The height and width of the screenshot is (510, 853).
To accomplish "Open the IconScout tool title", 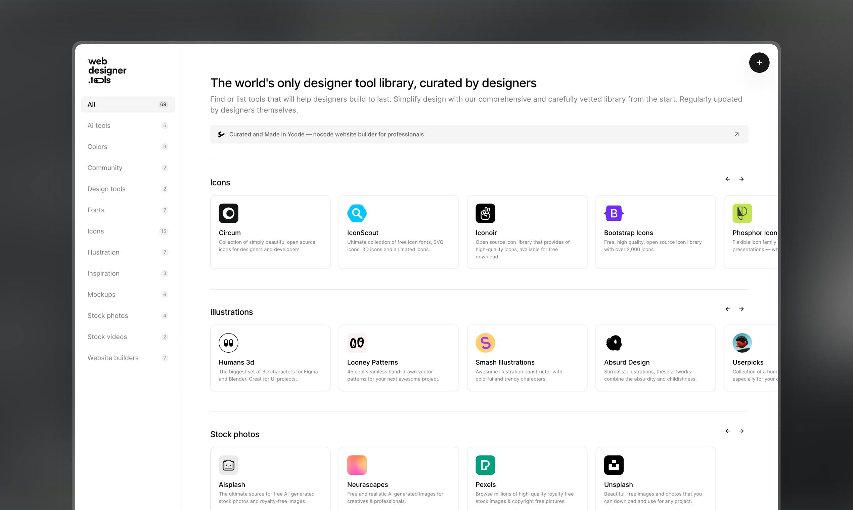I will [363, 233].
